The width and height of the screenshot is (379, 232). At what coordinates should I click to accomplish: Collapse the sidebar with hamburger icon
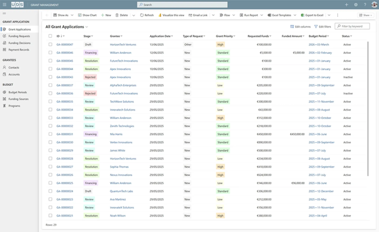tap(4, 14)
